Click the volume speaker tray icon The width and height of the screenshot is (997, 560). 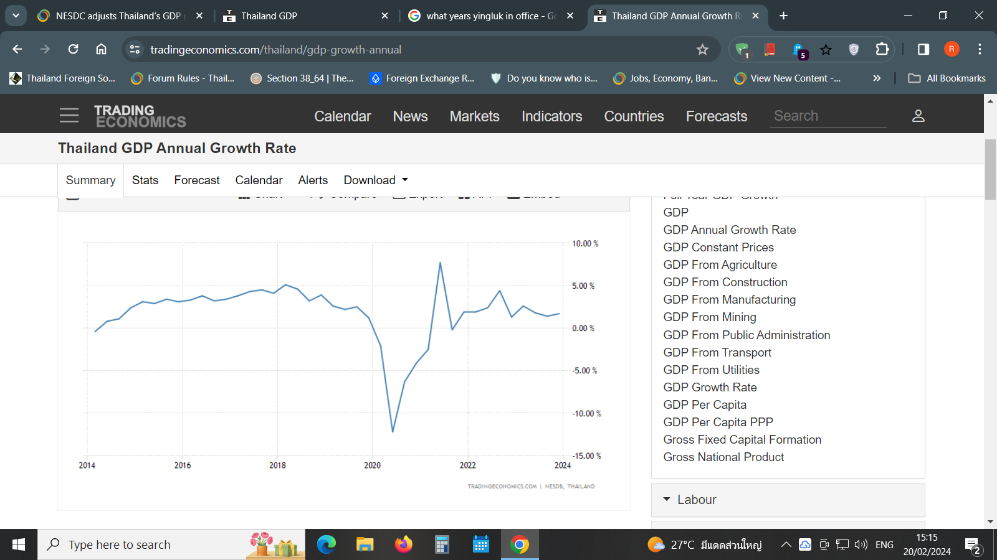coord(861,545)
